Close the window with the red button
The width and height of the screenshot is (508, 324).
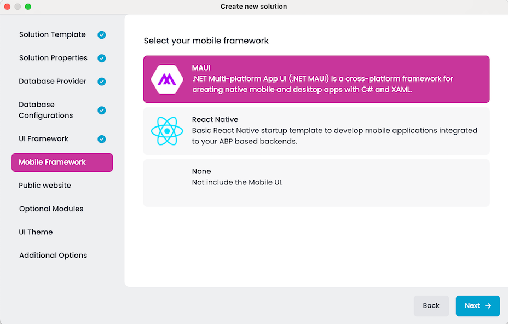pos(7,7)
